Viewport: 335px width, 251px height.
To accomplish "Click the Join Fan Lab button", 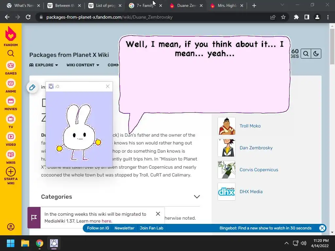I will click(151, 228).
